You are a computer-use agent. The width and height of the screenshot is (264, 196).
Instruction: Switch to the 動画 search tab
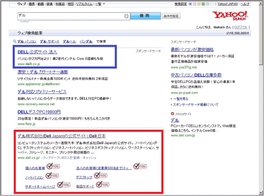[x=41, y=4]
